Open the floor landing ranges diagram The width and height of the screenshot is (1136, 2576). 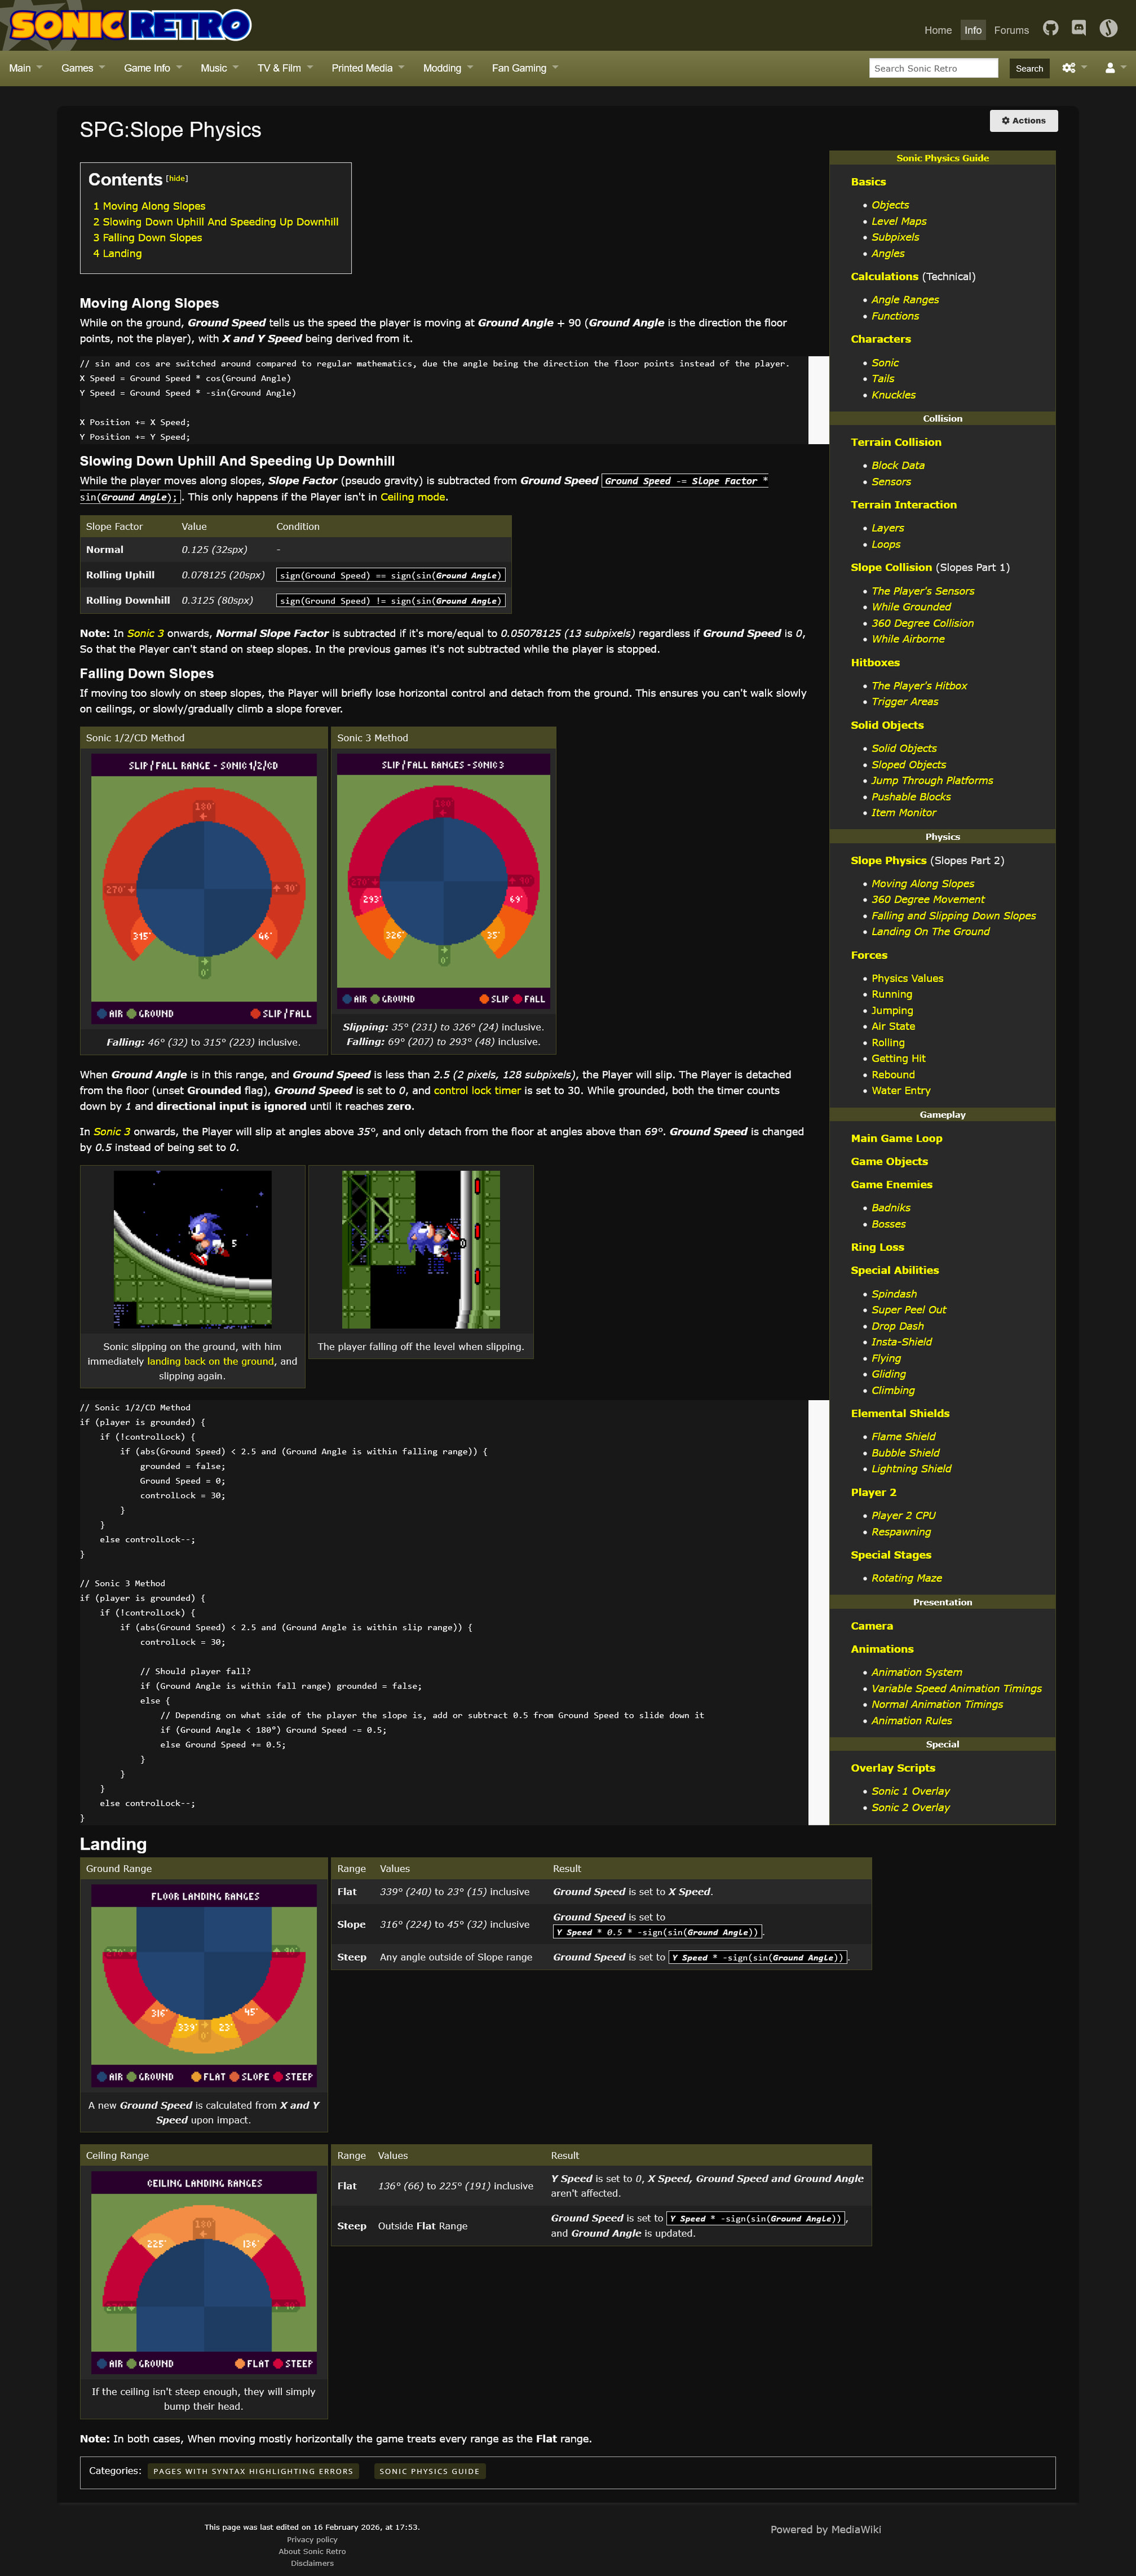point(204,1986)
